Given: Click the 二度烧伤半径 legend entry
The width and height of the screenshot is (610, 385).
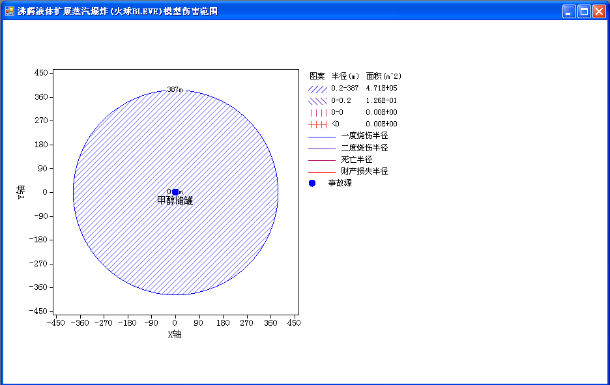Looking at the screenshot, I should coord(364,148).
